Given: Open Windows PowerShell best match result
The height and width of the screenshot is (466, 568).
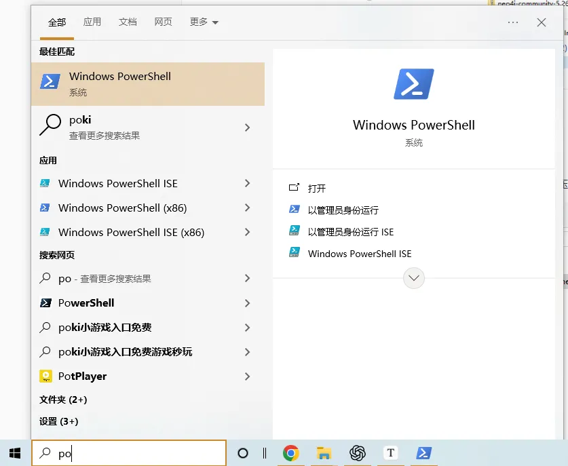Looking at the screenshot, I should click(148, 84).
